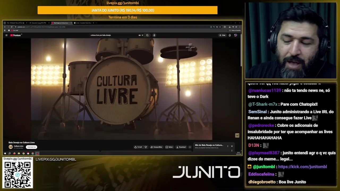This screenshot has width=340, height=191.
Task: Open the browser three-dot menu
Action: [x=240, y=27]
